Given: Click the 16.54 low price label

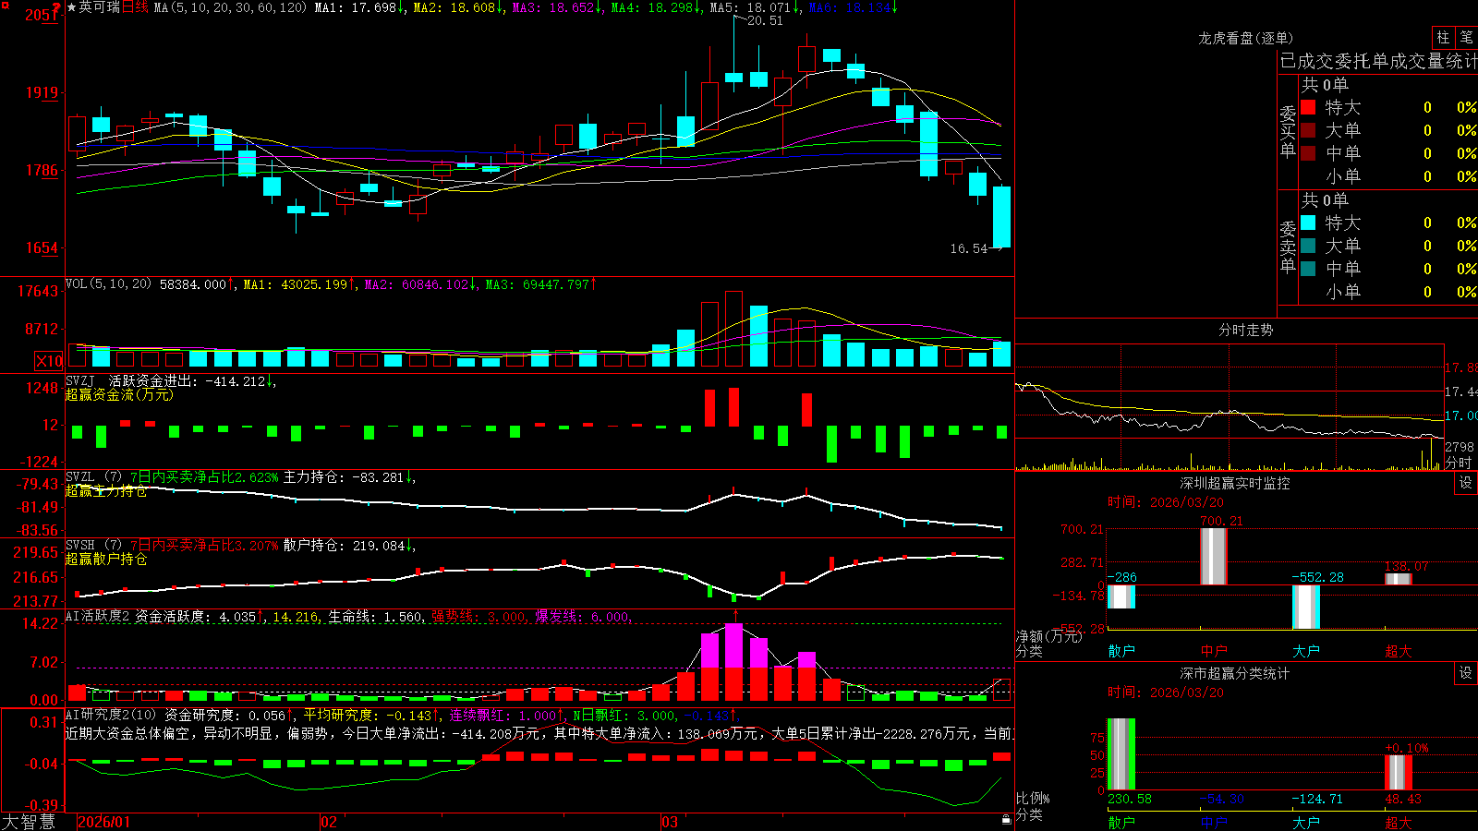Looking at the screenshot, I should (968, 248).
